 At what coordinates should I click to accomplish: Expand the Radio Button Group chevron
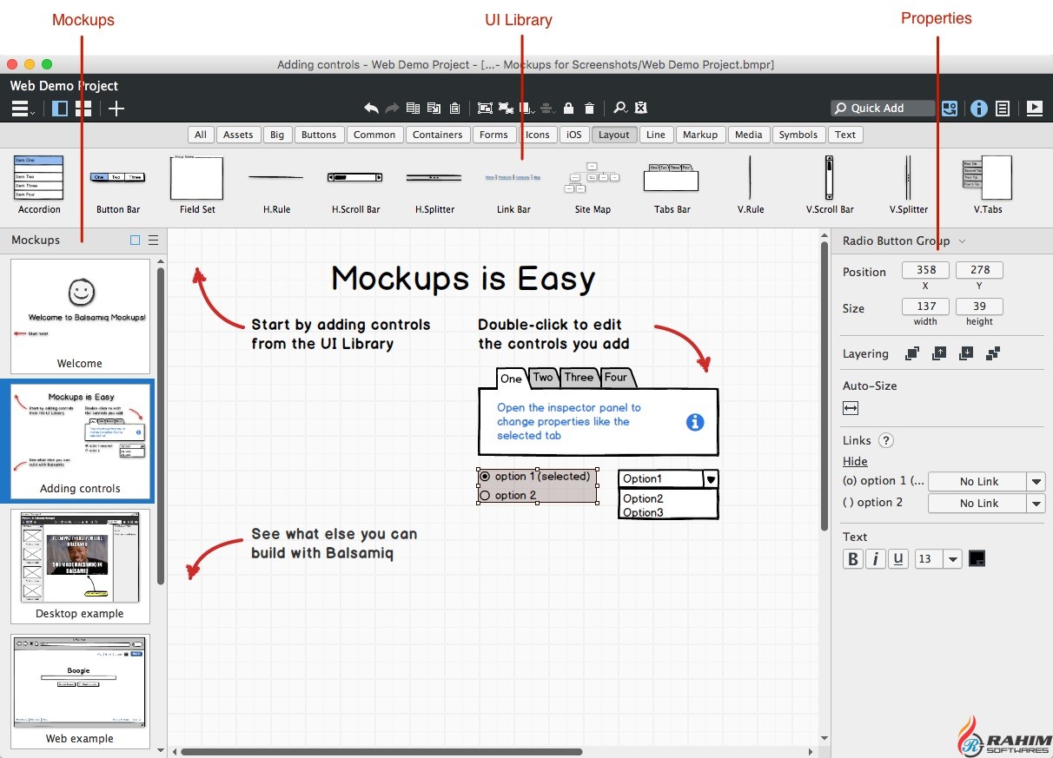(x=963, y=241)
